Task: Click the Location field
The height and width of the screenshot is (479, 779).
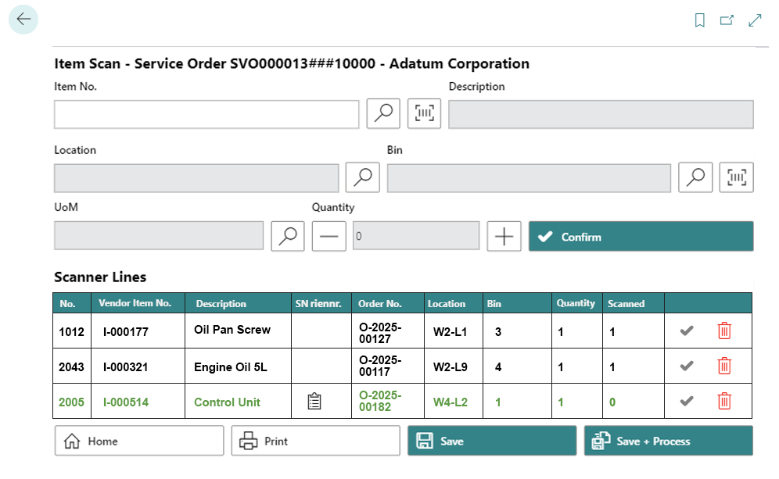Action: tap(196, 178)
